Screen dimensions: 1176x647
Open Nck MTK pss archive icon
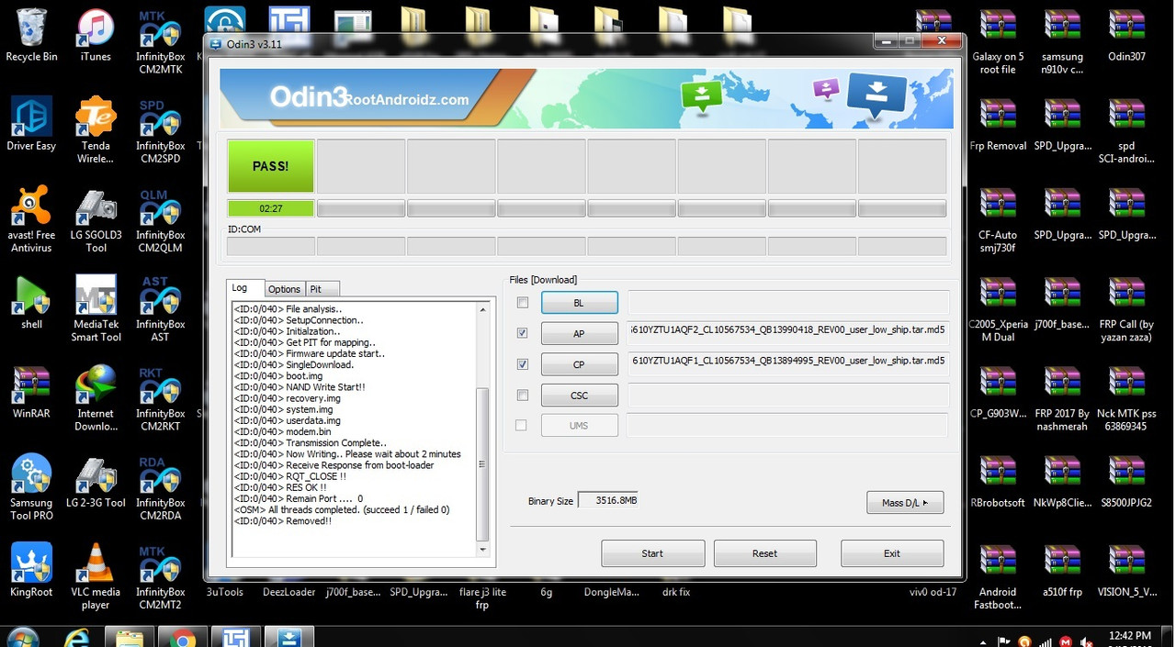click(x=1126, y=398)
